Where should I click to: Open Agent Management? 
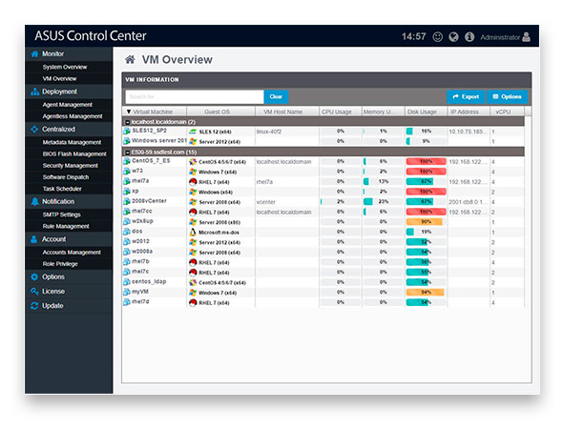pyautogui.click(x=67, y=105)
